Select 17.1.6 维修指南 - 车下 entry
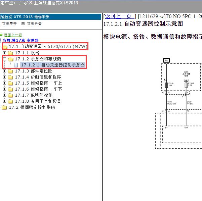Image resolution: width=202 pixels, height=201 pixels. [x=38, y=89]
